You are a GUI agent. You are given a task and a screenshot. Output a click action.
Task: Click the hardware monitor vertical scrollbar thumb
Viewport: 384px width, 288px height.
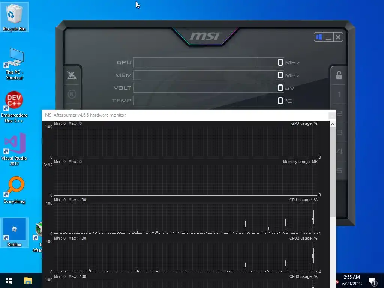coord(333,172)
